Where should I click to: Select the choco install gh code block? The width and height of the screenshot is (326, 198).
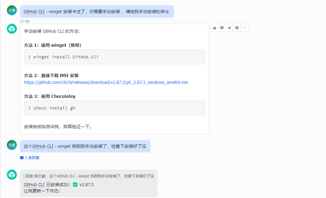(x=114, y=108)
